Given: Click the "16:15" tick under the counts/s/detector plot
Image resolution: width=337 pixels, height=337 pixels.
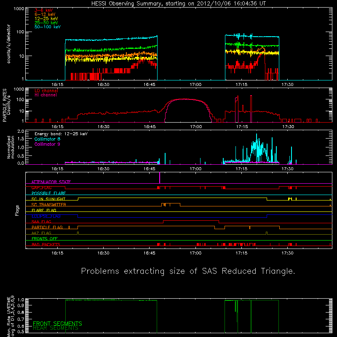Looking at the screenshot, I should click(x=57, y=85).
